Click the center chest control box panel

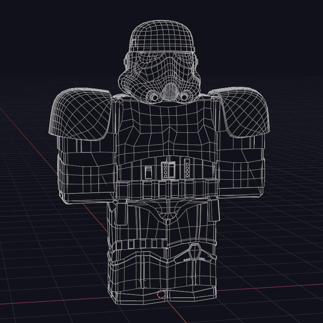168,170
